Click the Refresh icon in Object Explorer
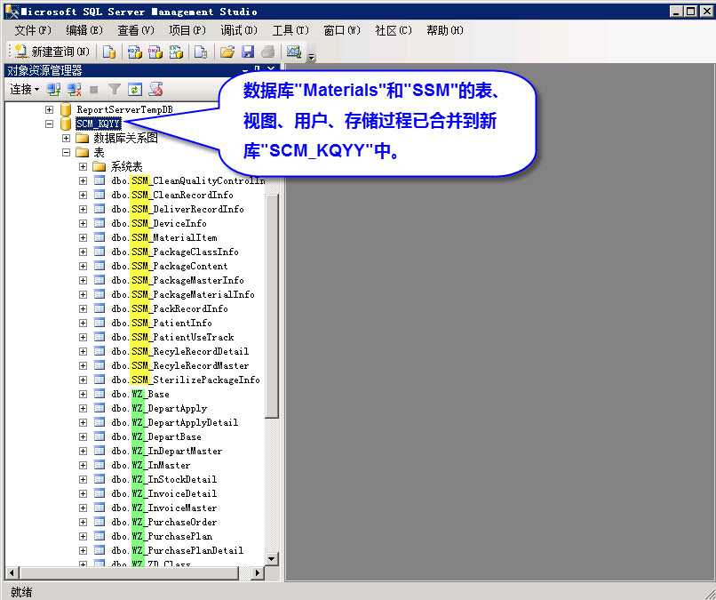This screenshot has height=600, width=716. click(x=135, y=90)
